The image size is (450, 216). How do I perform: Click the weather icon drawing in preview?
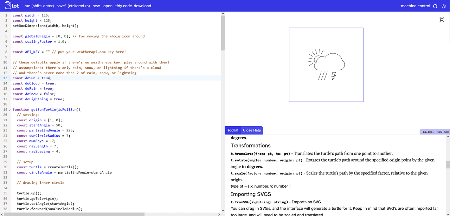point(326,65)
